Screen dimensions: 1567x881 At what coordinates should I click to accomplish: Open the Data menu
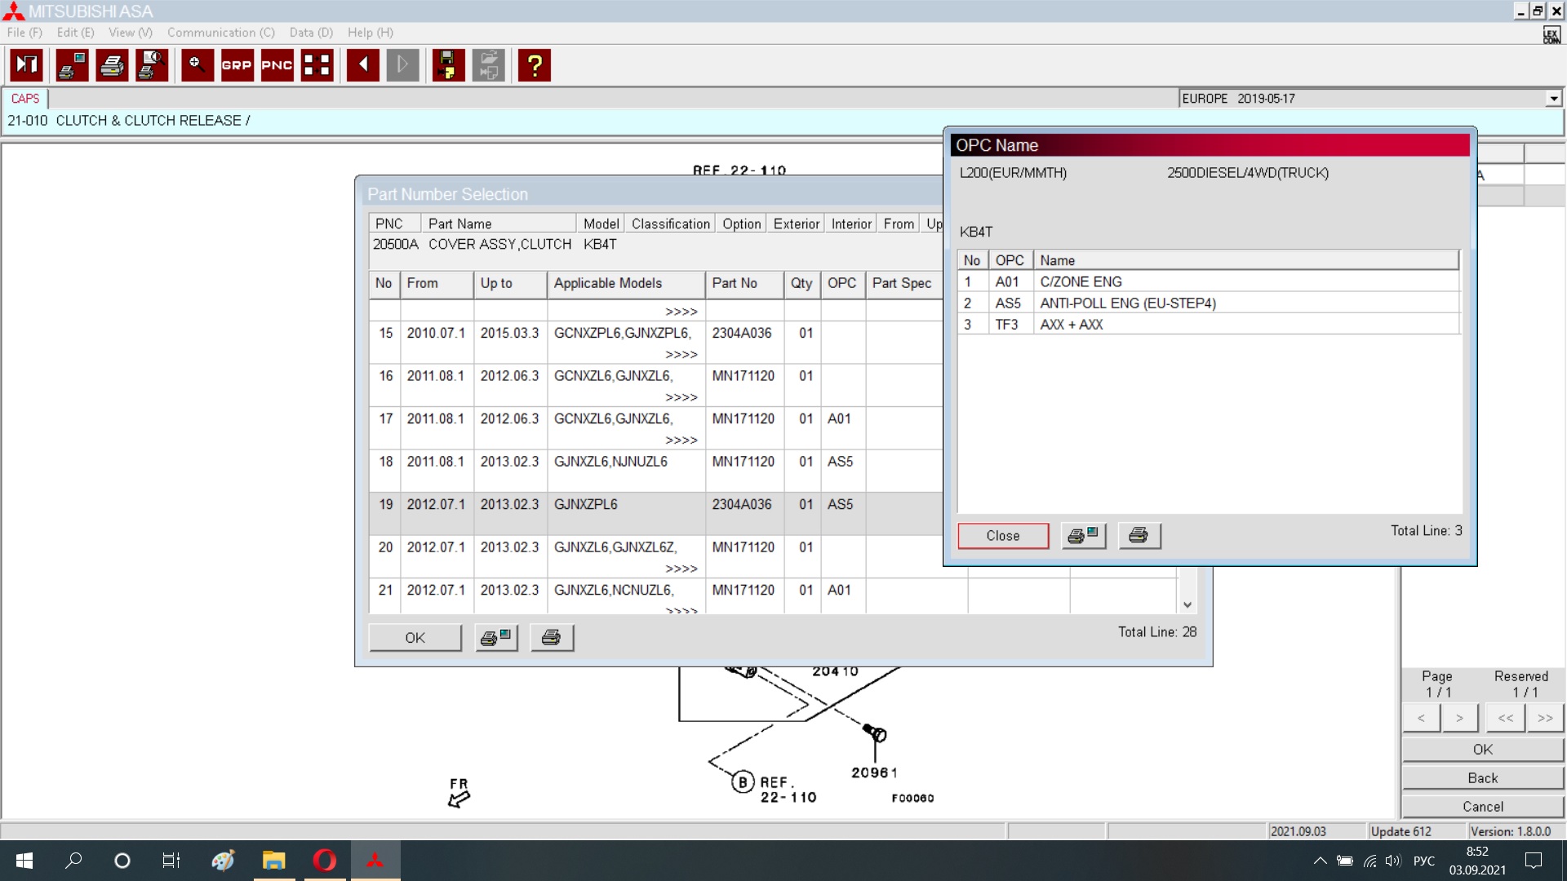coord(310,33)
